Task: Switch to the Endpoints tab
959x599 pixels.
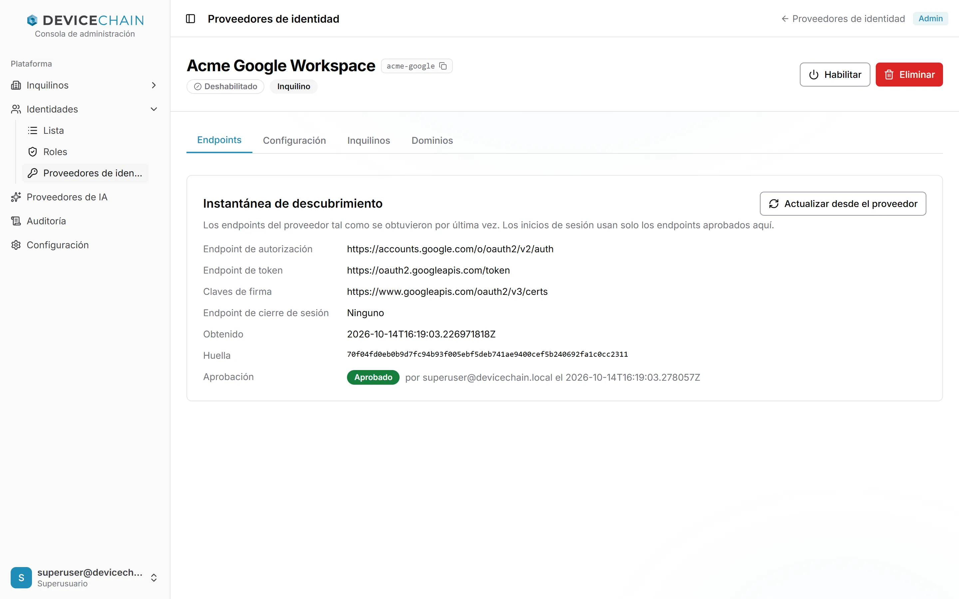Action: (219, 140)
